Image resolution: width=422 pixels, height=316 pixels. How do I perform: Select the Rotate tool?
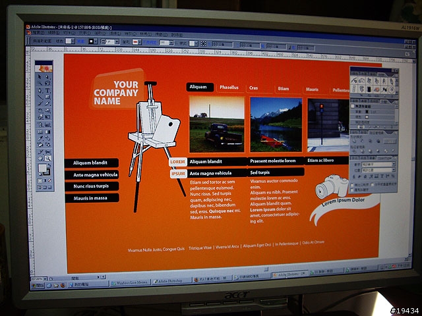tap(40, 110)
